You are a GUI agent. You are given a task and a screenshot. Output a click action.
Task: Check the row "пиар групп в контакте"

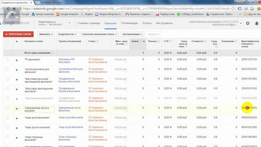(7, 127)
